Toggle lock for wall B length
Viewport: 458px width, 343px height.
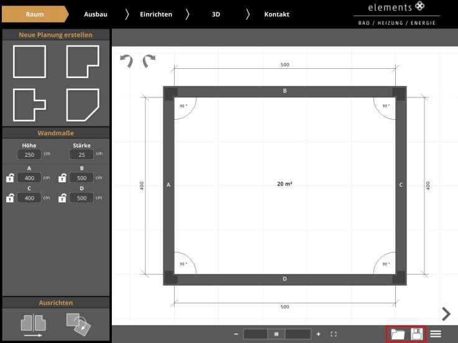point(62,178)
